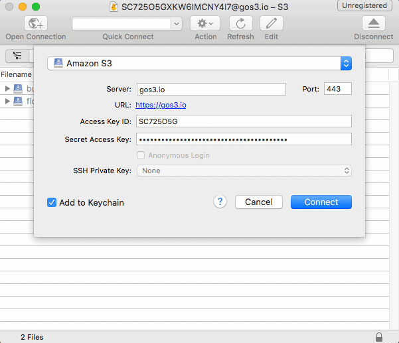Image resolution: width=399 pixels, height=343 pixels.
Task: Toggle the outline view icon
Action: (x=17, y=56)
